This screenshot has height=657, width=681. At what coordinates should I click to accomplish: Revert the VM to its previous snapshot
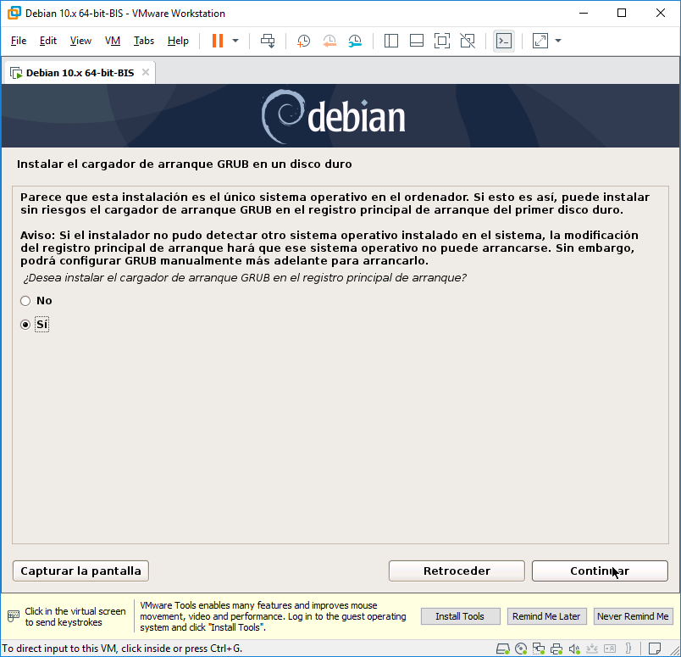tap(329, 41)
